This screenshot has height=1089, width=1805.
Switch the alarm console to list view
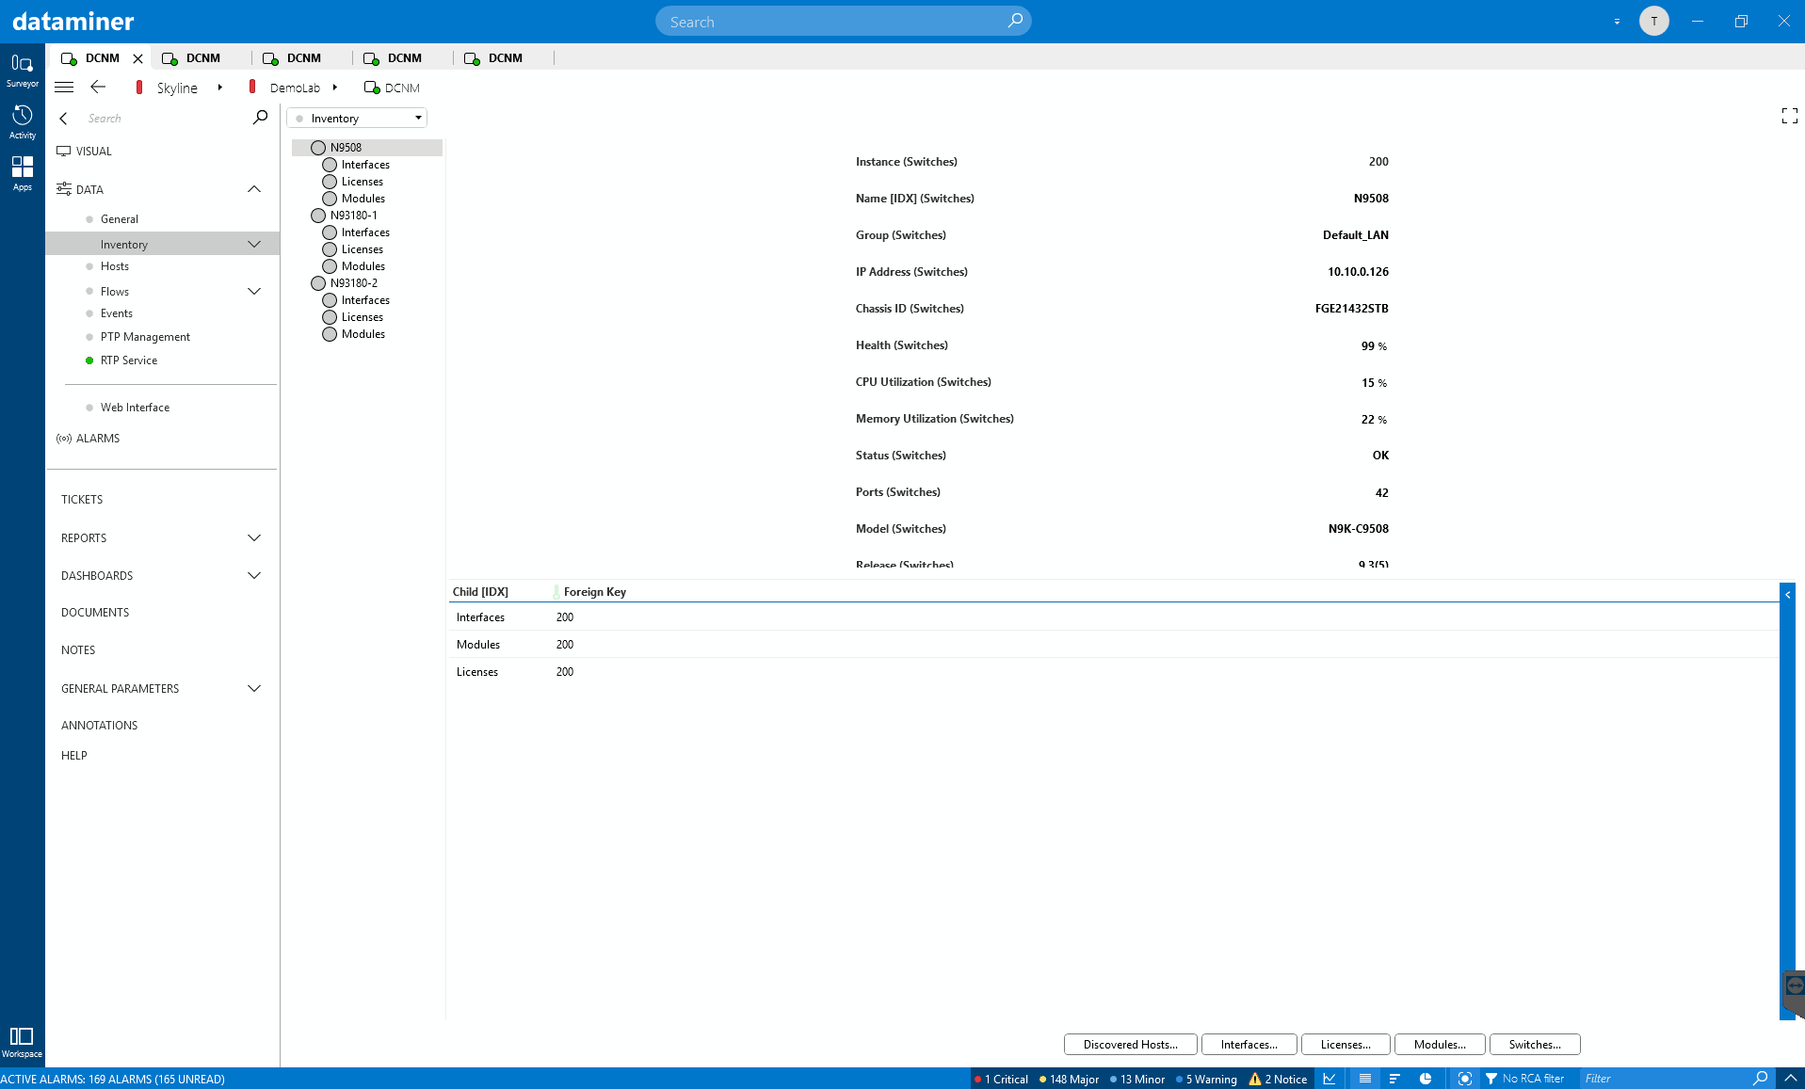(1364, 1079)
